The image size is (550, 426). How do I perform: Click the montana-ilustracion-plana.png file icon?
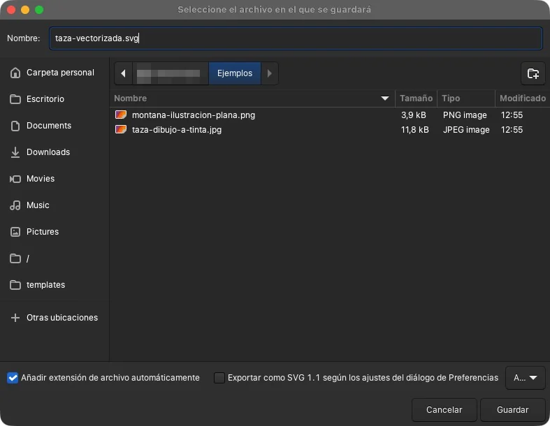tap(121, 115)
